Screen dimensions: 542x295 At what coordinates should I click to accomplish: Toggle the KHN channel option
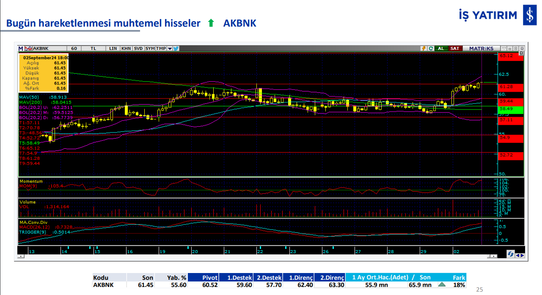tap(126, 48)
